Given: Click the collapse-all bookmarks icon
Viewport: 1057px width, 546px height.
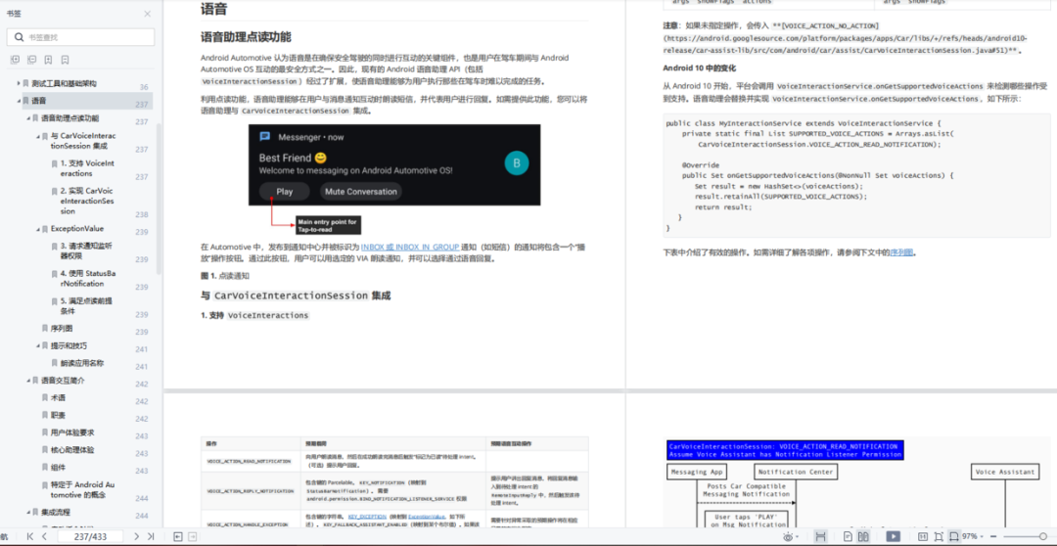Looking at the screenshot, I should (x=31, y=60).
